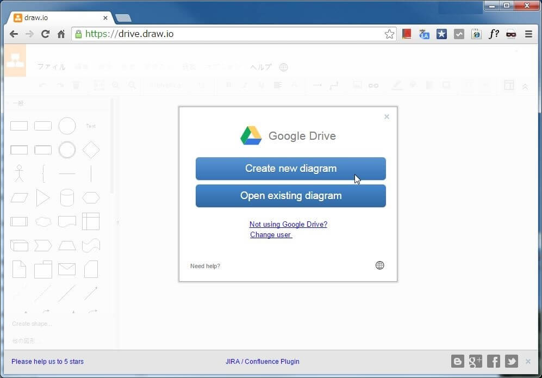This screenshot has height=378, width=542.
Task: Open the Chrome hamburger menu
Action: click(x=528, y=34)
